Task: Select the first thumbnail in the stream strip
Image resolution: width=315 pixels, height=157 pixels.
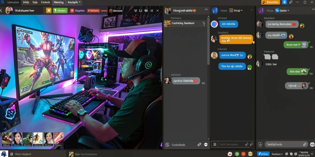Action: (x=7, y=139)
